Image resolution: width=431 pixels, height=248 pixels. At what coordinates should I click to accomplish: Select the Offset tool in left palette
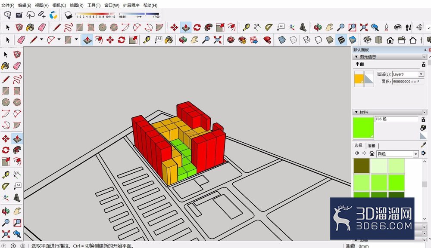[x=17, y=161]
